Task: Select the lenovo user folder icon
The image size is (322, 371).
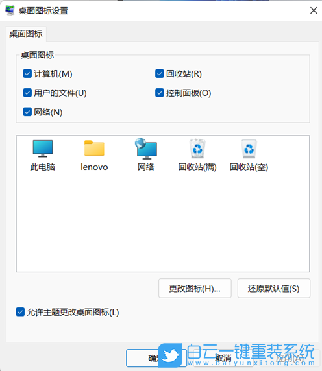Action: click(94, 148)
